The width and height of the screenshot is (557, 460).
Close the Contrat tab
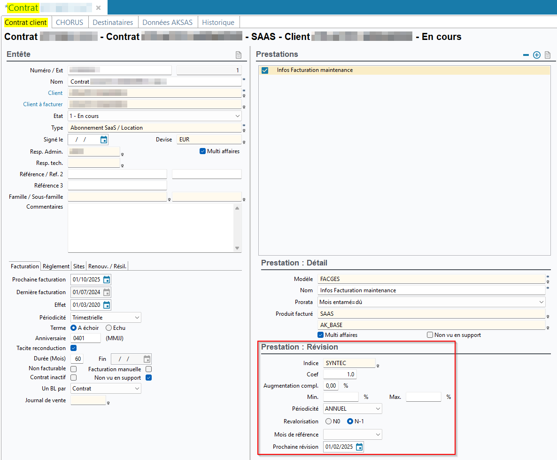pyautogui.click(x=98, y=8)
